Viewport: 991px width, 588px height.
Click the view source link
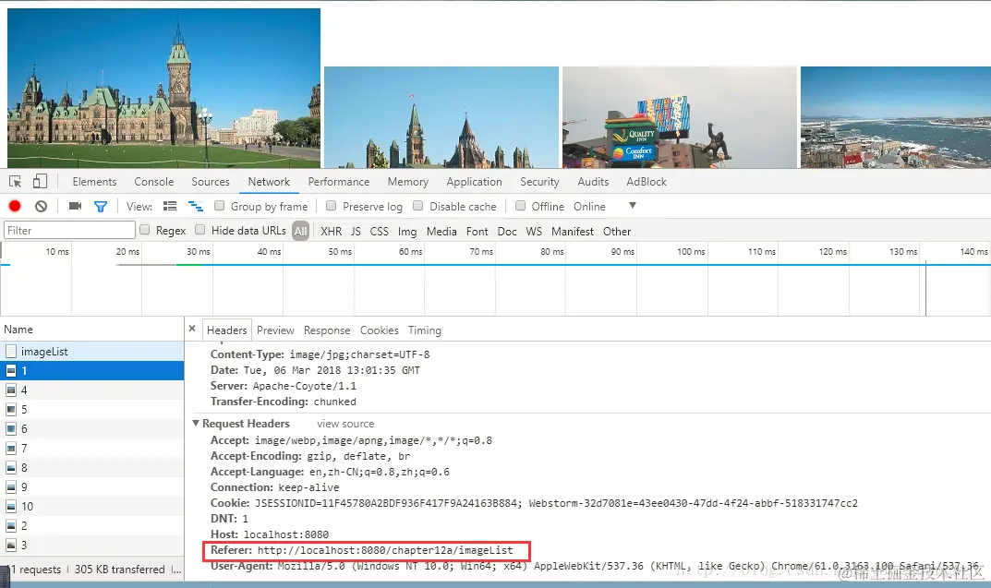(345, 424)
